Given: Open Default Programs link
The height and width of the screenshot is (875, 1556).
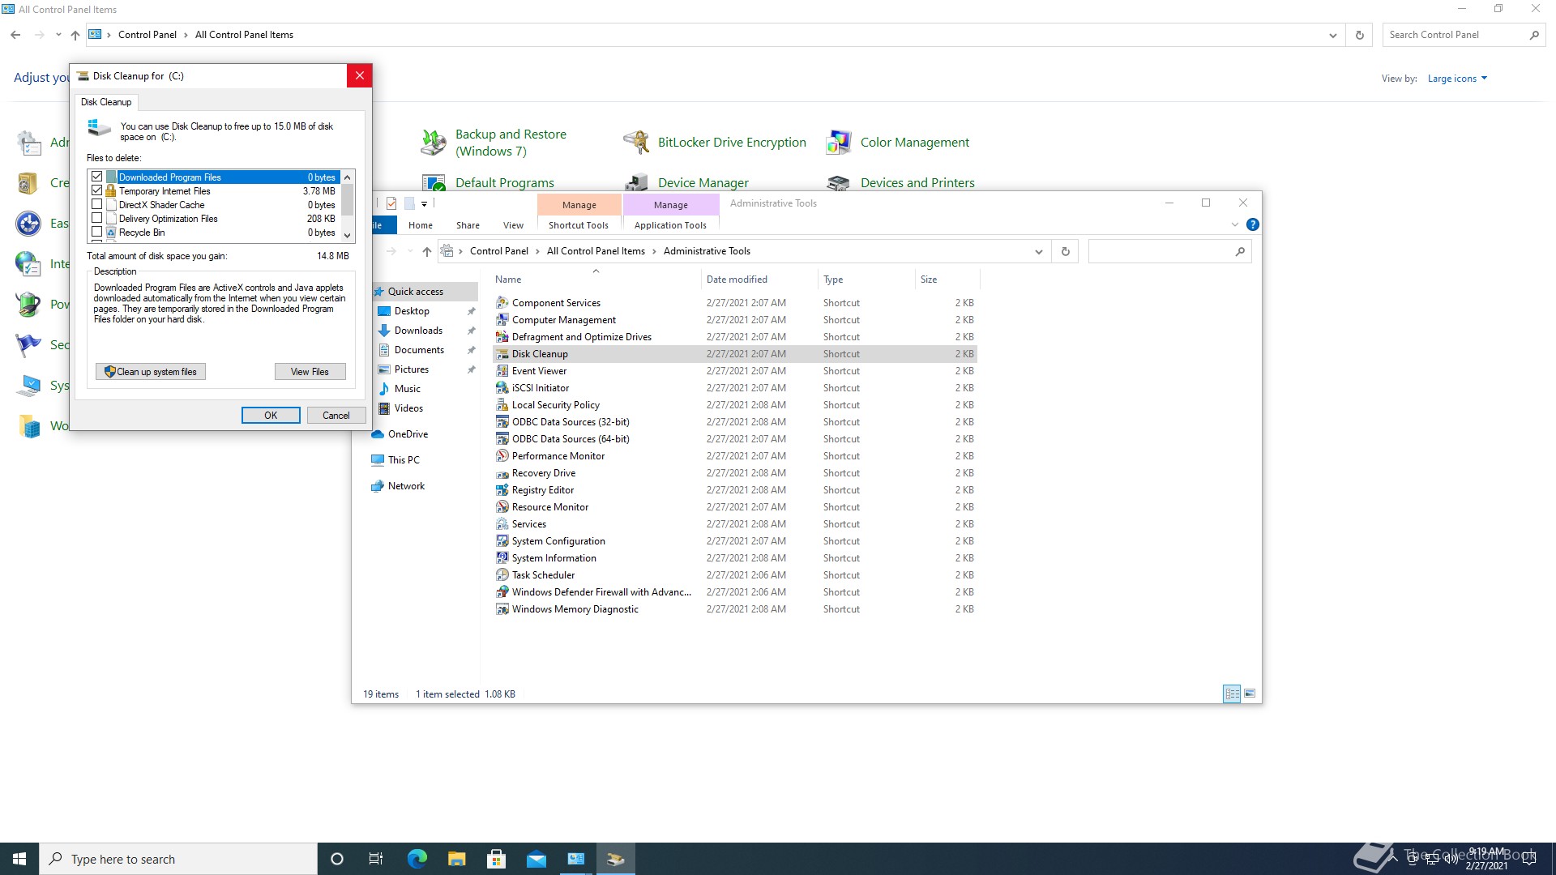Looking at the screenshot, I should (505, 183).
